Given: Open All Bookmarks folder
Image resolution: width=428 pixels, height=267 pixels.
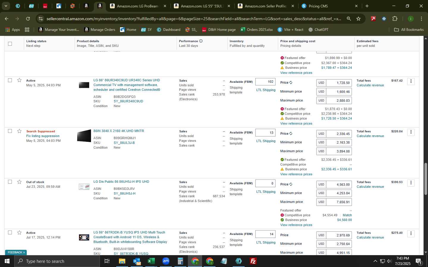Looking at the screenshot, I should [x=409, y=30].
